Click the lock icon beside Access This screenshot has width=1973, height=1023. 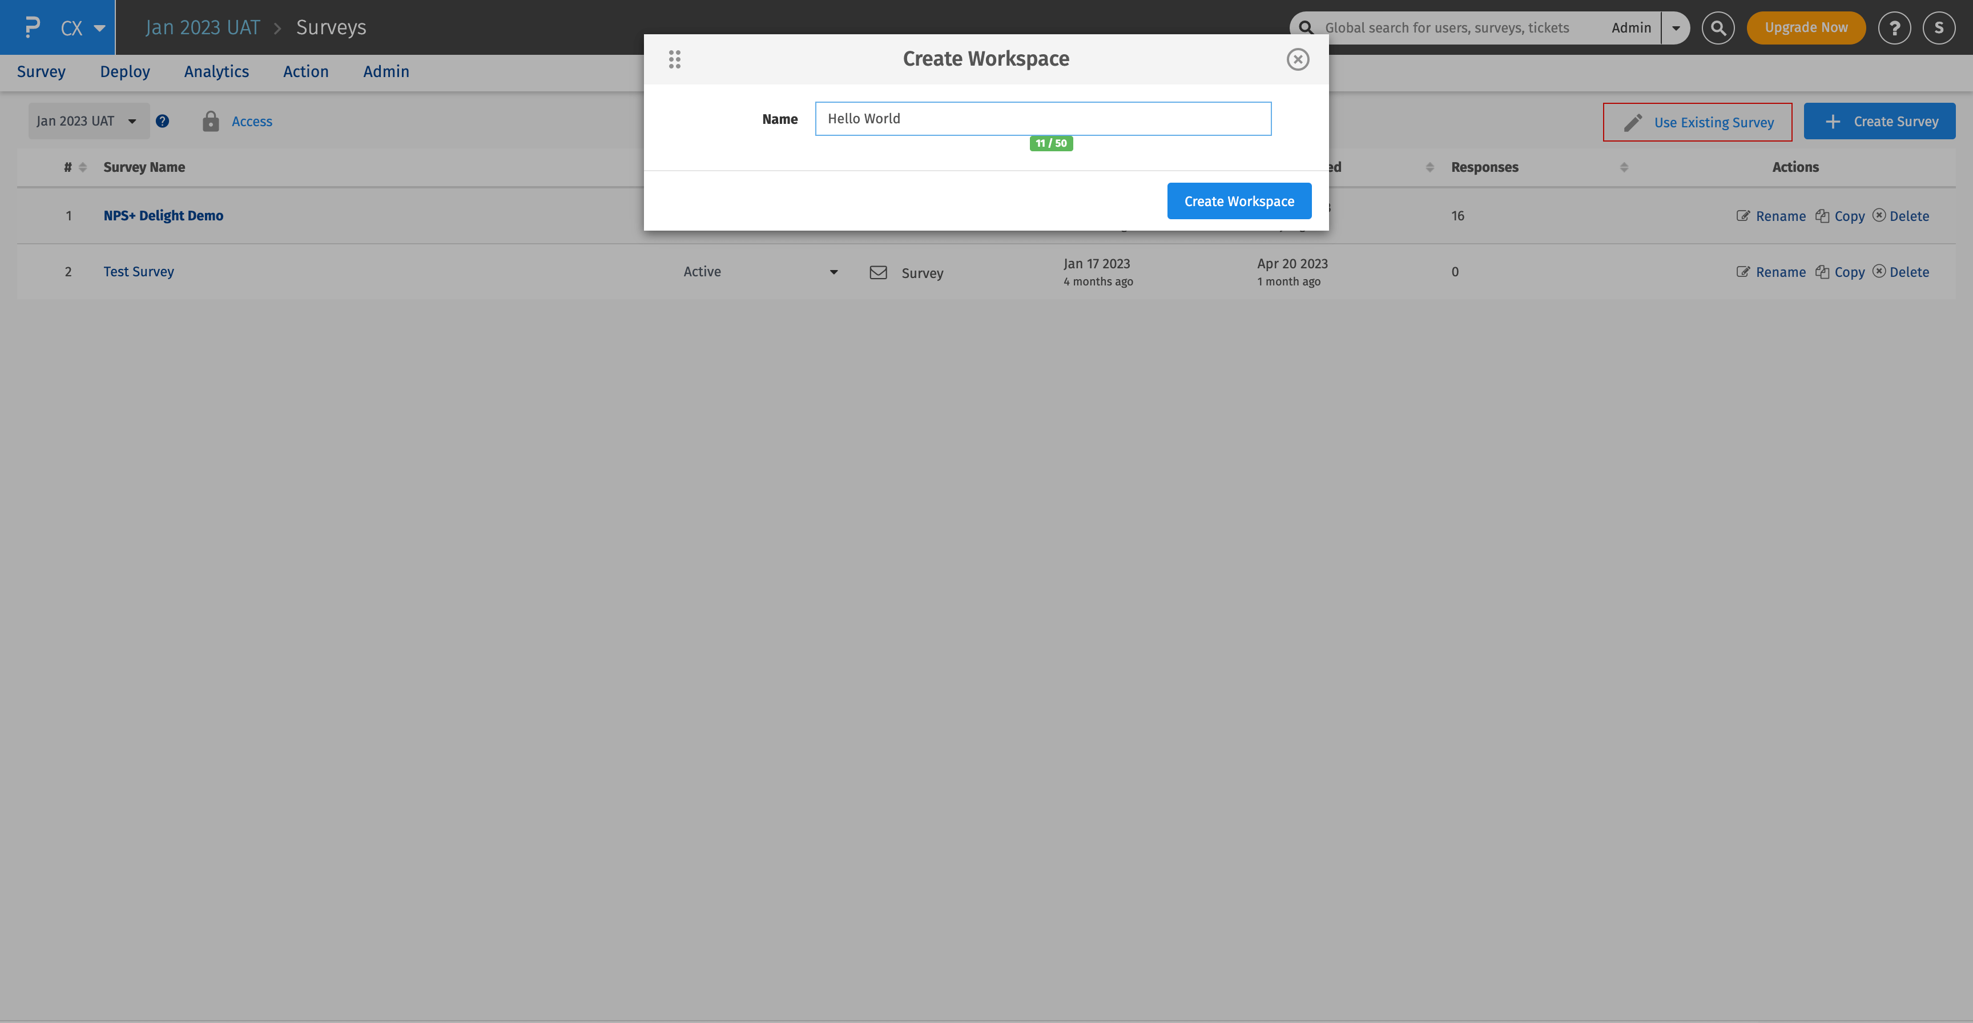[210, 121]
